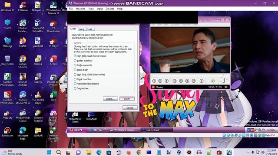Open clock showing 2/24/2023 on taskbar
Image resolution: width=278 pixels, height=156 pixels.
pos(271,152)
